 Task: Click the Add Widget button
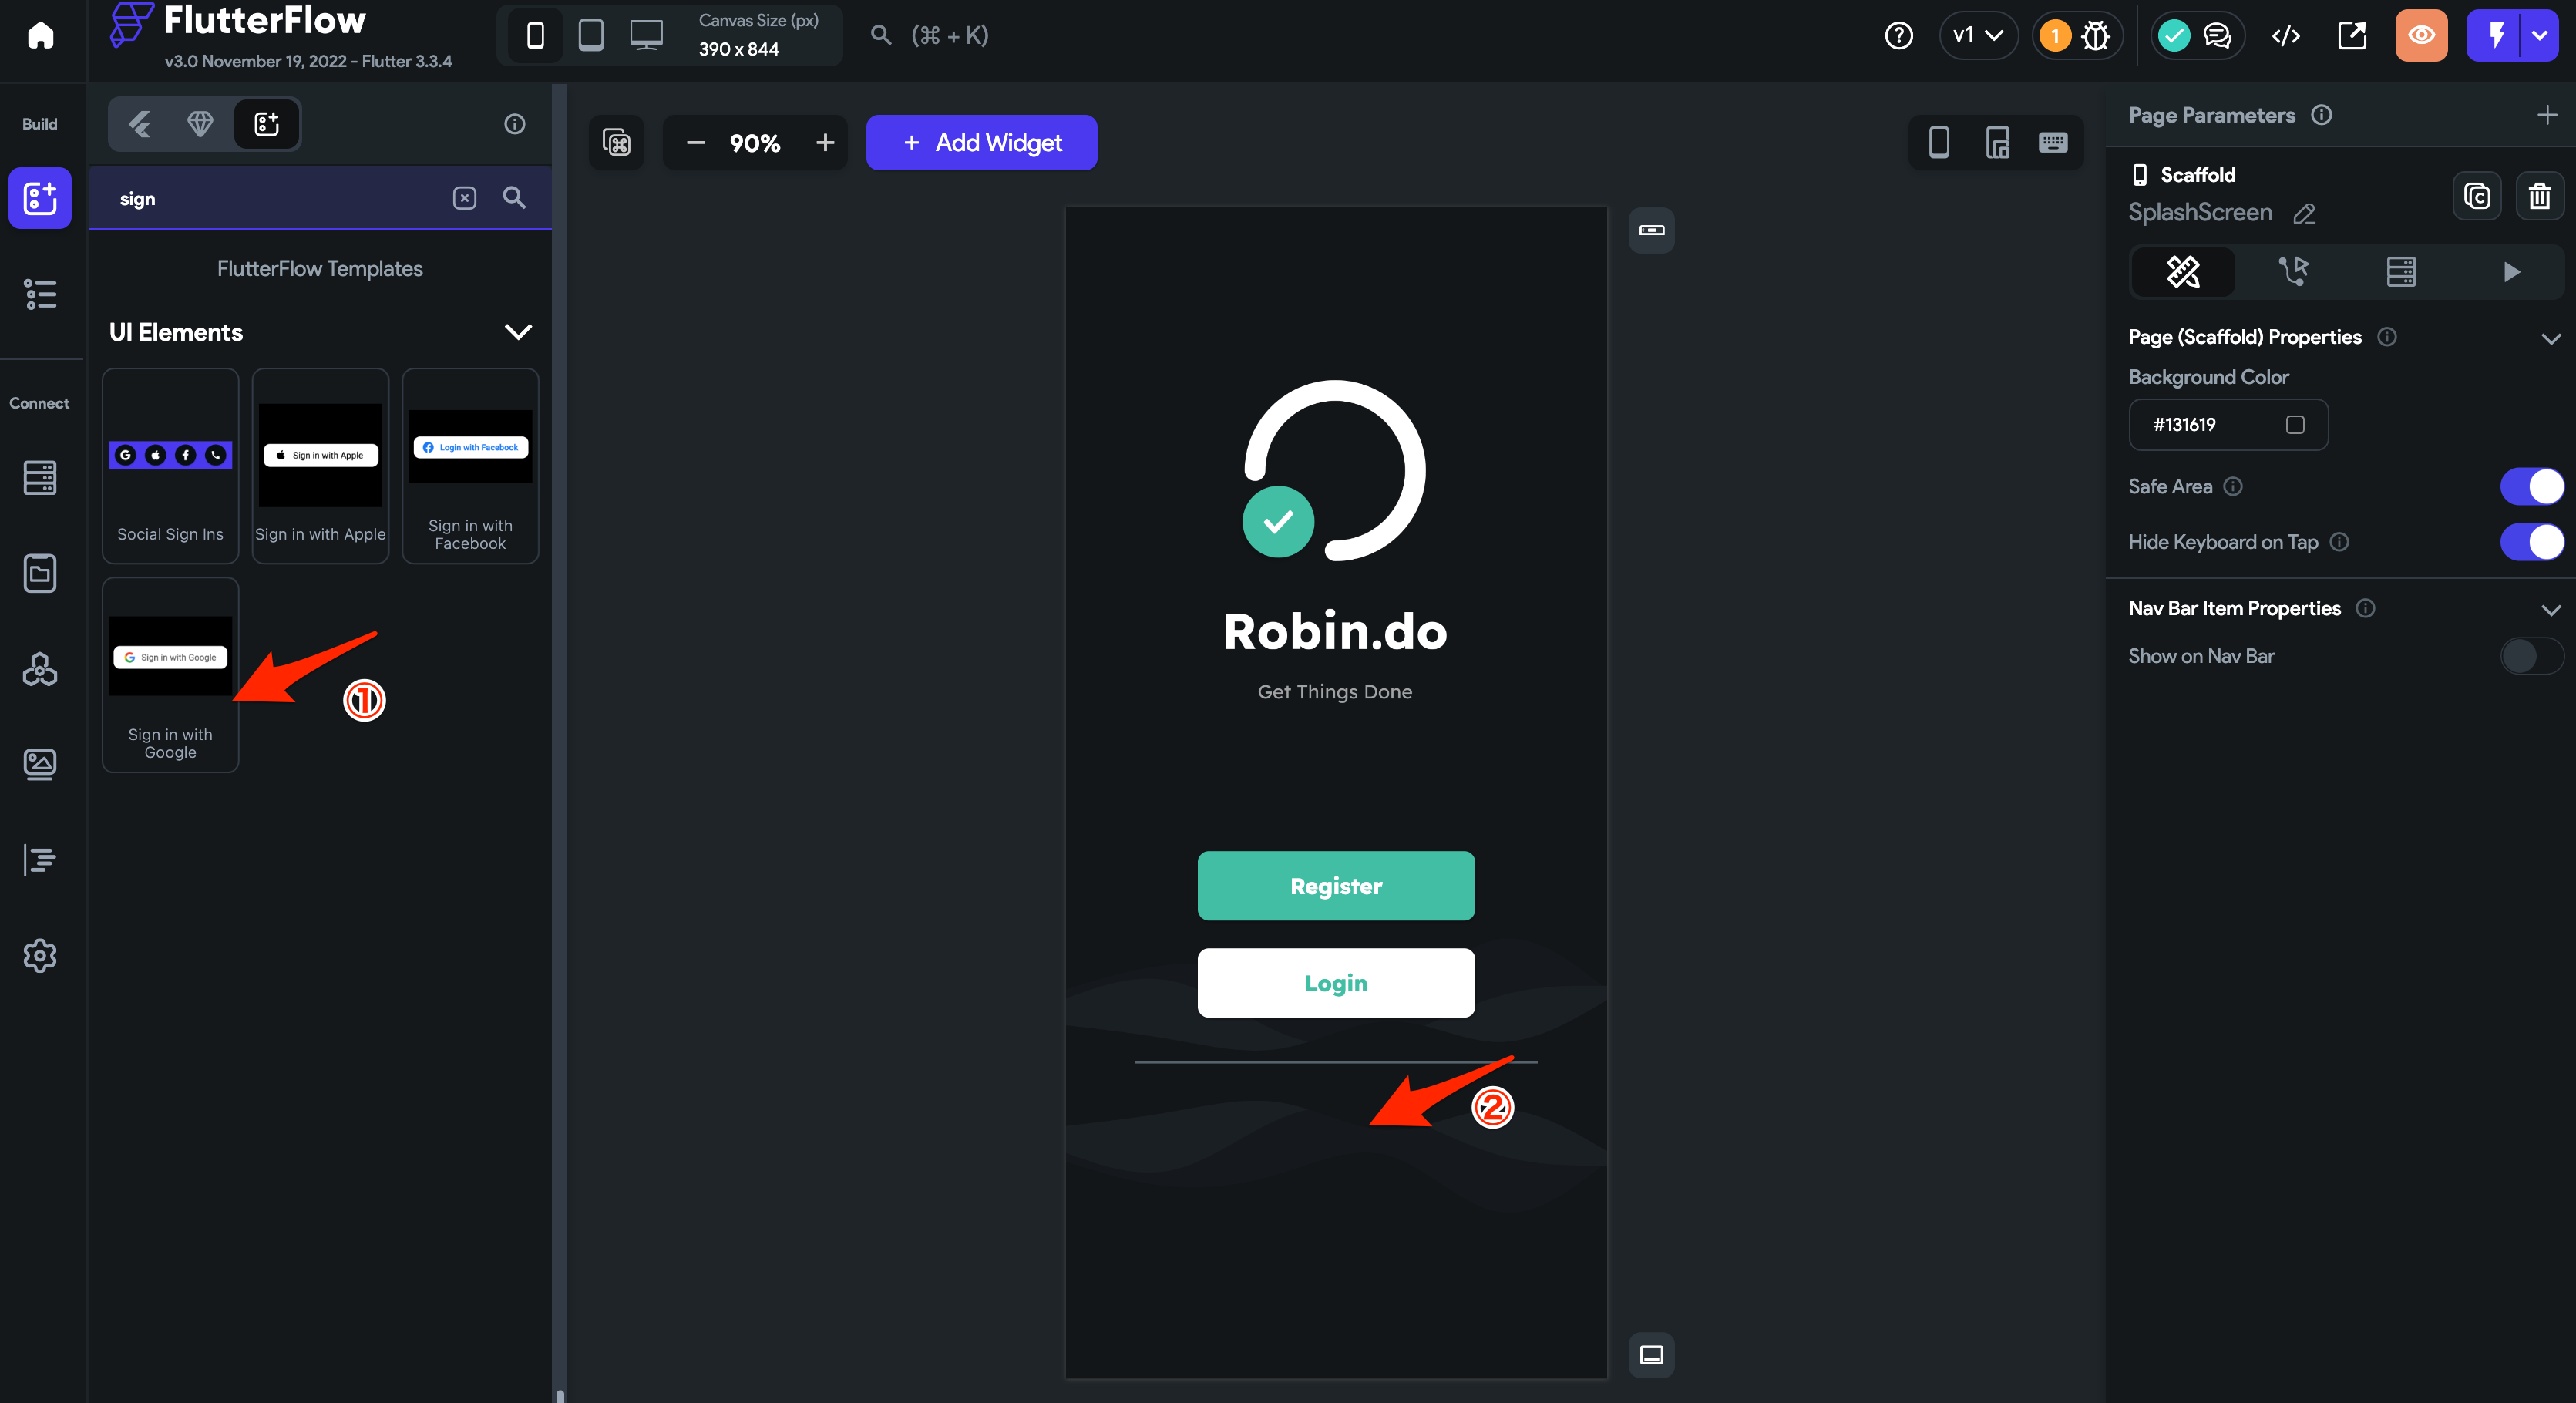[981, 143]
